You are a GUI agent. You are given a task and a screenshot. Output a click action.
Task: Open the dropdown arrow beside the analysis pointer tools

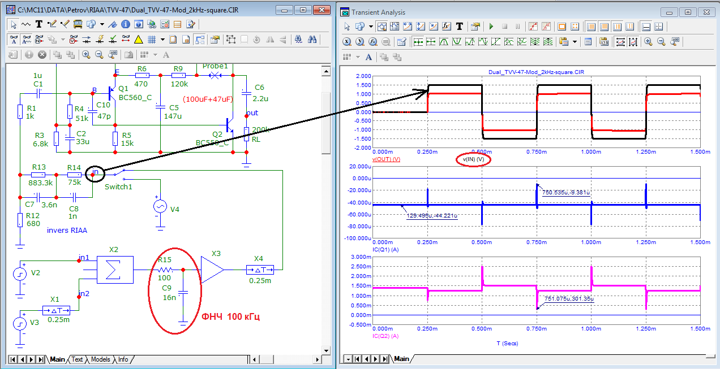click(x=371, y=27)
